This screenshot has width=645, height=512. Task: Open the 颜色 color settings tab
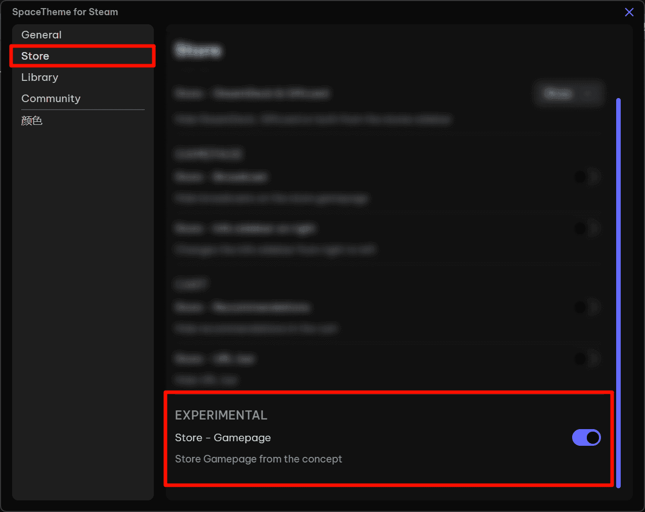(32, 120)
